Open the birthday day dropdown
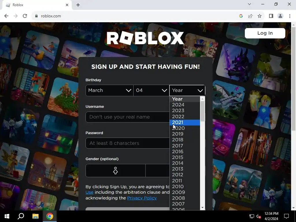This screenshot has width=296, height=222. [x=151, y=90]
